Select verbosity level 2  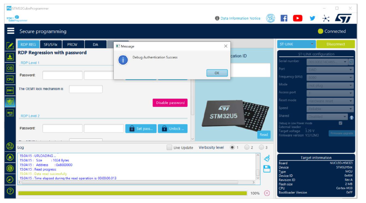pyautogui.click(x=246, y=147)
